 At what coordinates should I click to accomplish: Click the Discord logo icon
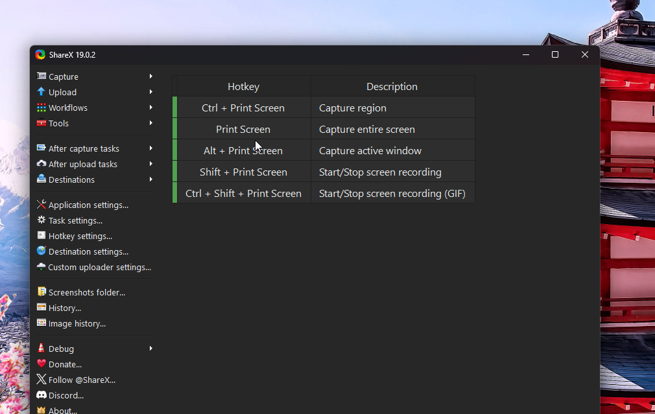click(41, 395)
